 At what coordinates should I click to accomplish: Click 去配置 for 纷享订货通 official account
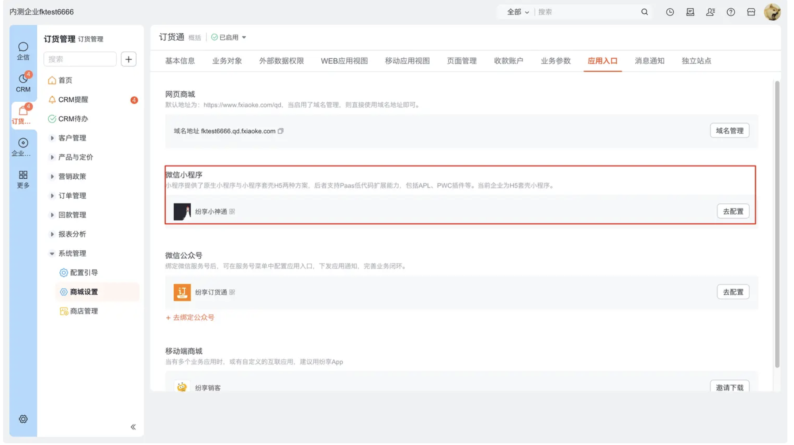point(733,292)
